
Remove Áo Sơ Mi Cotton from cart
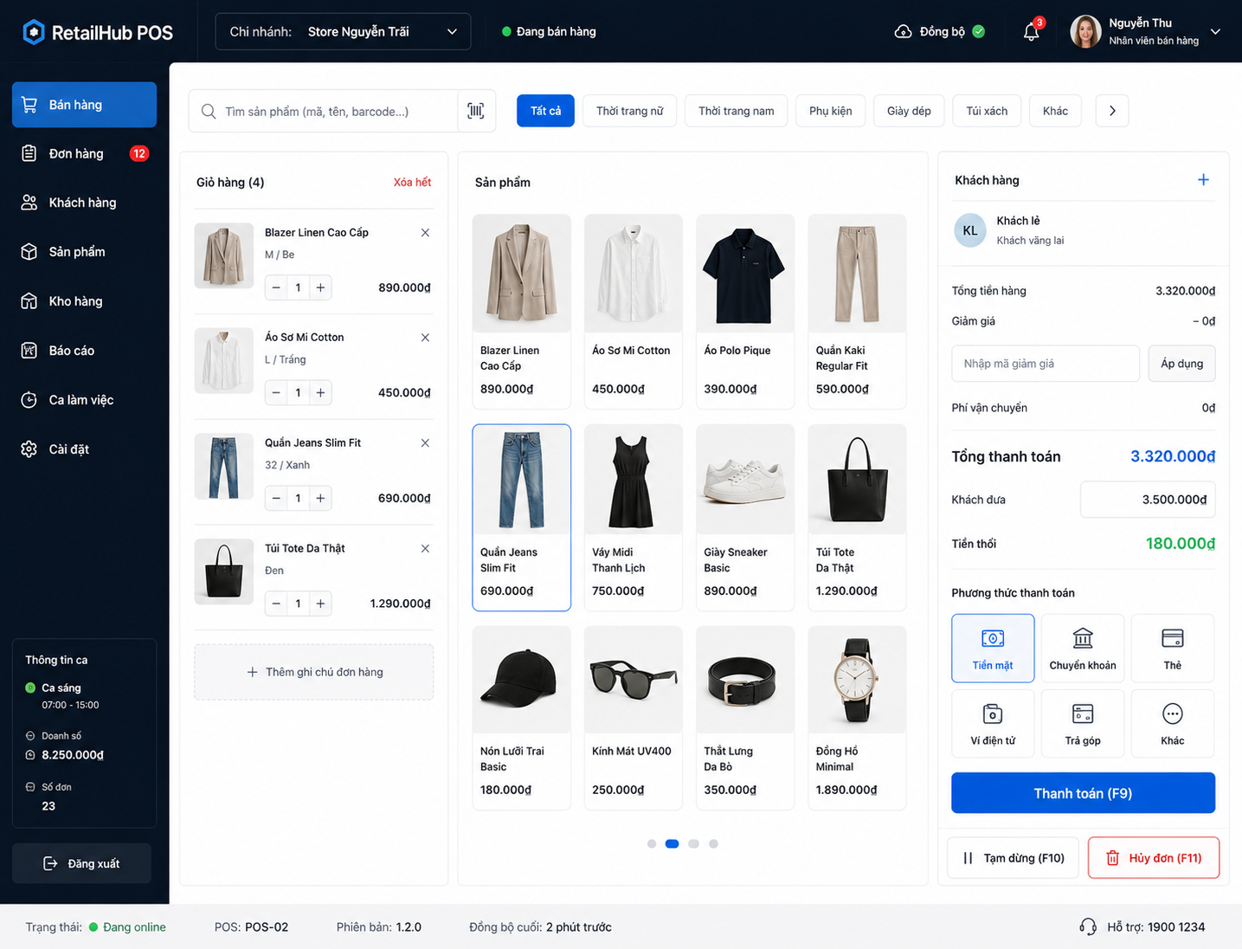click(x=425, y=338)
